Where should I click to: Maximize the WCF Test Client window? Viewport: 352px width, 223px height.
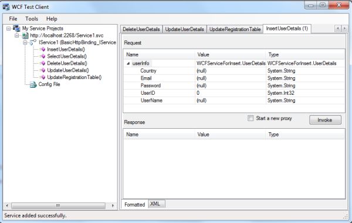pyautogui.click(x=323, y=5)
